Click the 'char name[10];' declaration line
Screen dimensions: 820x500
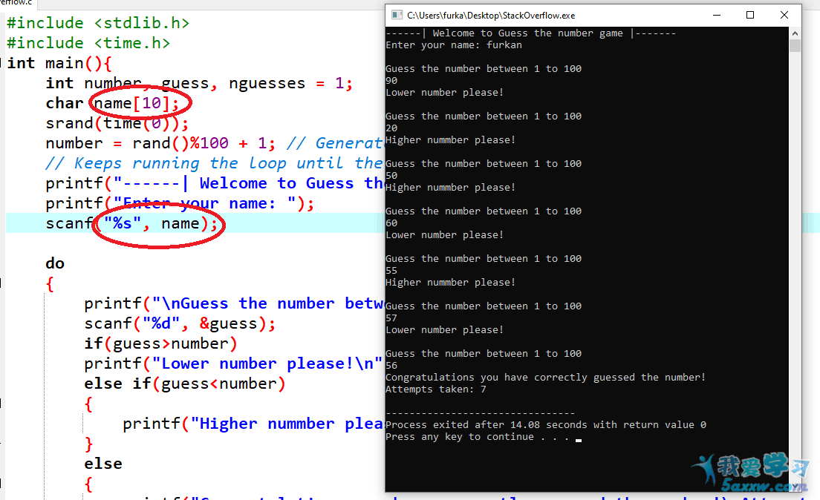tap(112, 103)
